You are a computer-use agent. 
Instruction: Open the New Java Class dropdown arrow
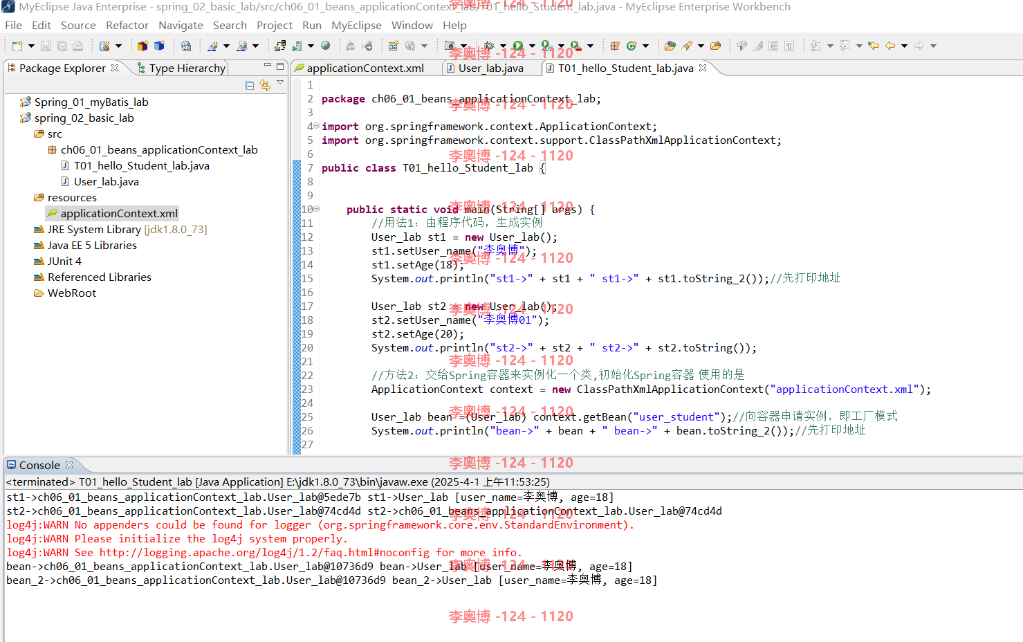coord(645,46)
